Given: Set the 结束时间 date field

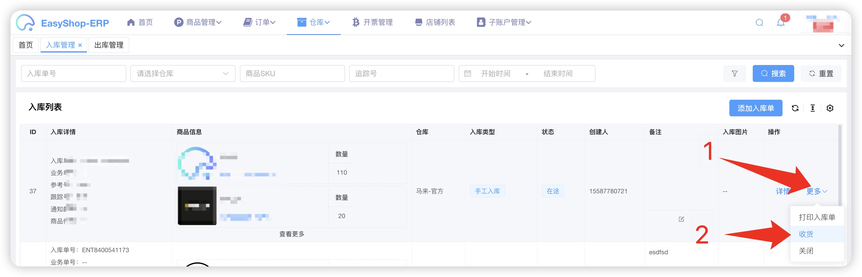Looking at the screenshot, I should click(558, 73).
